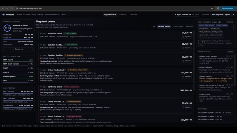Click the 20 tools badge beside Agent interface live
The width and height of the screenshot is (237, 133).
[x=196, y=15]
